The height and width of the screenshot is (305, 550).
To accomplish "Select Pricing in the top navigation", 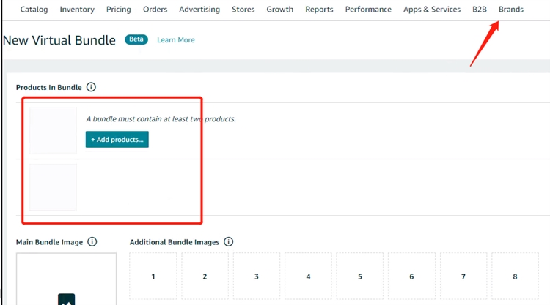I will click(118, 10).
